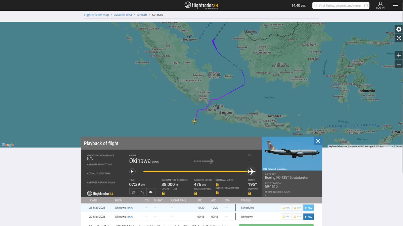This screenshot has width=403, height=226.
Task: Open the altitude graph playback icon
Action: pyautogui.click(x=151, y=192)
